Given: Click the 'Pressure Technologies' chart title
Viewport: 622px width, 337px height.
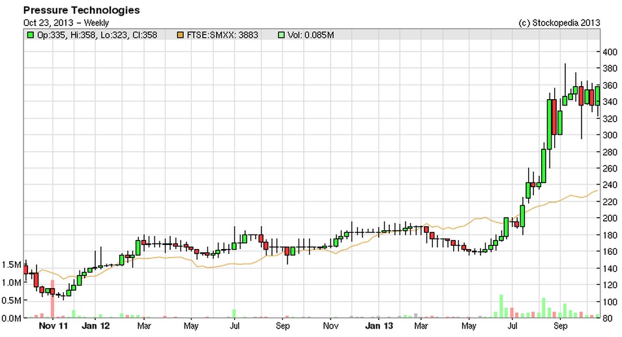Looking at the screenshot, I should point(81,10).
